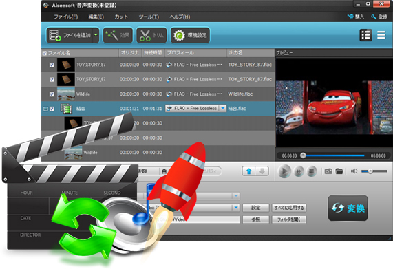Uncheck the 結合 merged item checkbox
This screenshot has height=269, width=393.
coord(52,109)
